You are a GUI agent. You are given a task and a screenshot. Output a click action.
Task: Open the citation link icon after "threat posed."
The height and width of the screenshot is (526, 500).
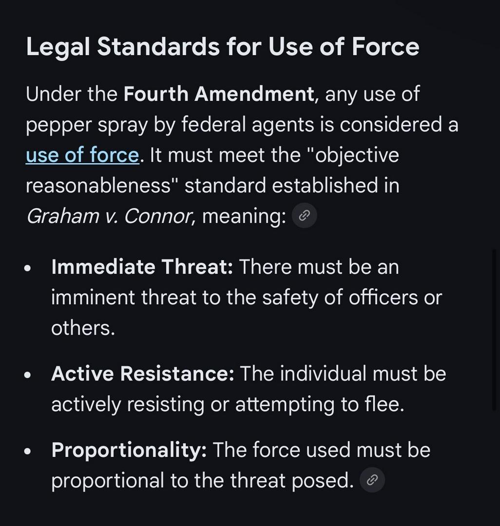coord(372,480)
